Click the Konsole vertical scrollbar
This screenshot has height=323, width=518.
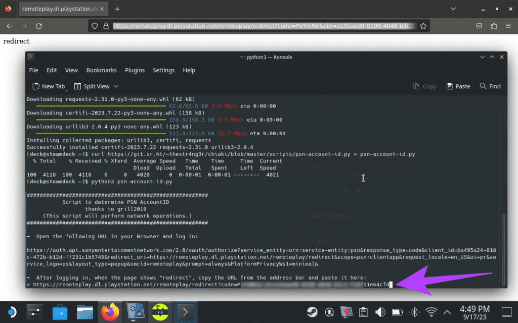click(503, 249)
